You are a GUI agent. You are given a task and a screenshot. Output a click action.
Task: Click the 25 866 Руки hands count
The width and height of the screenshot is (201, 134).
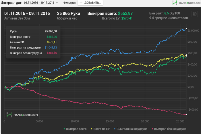point(69,13)
